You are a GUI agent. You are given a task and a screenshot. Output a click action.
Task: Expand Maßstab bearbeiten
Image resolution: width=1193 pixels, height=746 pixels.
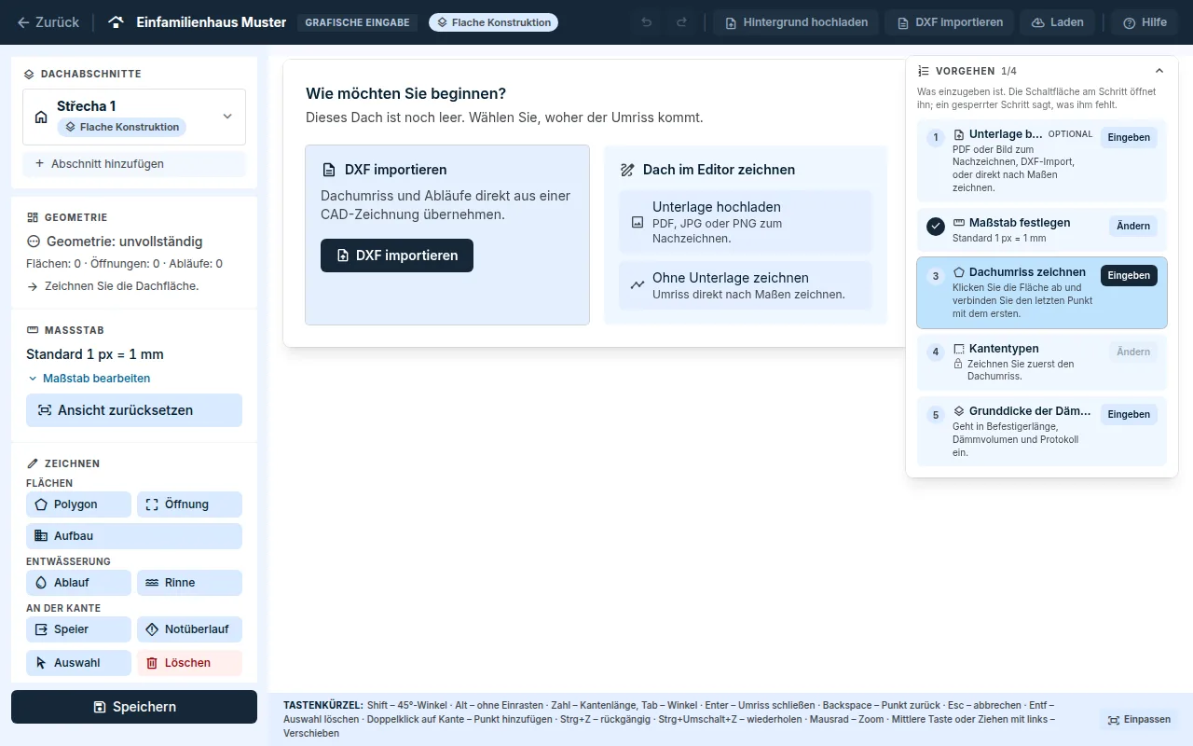(x=89, y=379)
